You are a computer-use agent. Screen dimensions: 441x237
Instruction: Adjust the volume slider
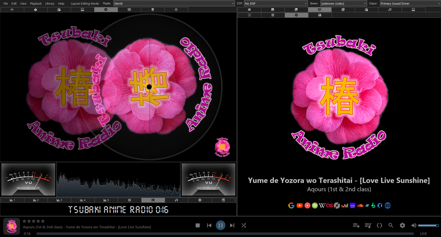coord(428,225)
